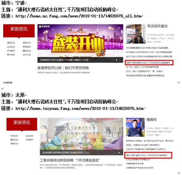Click the photo of the man on the yellow sofa
The height and width of the screenshot is (175, 182).
pos(135,127)
